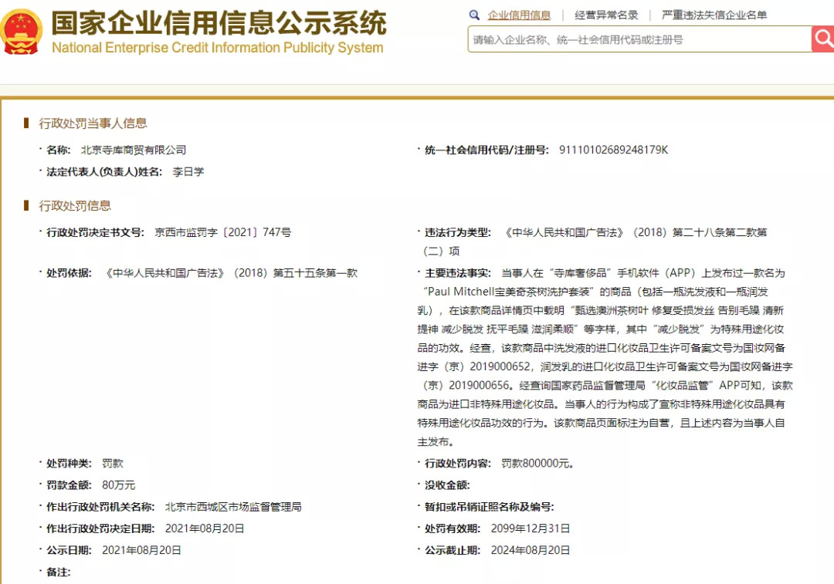
Task: Select the 企业信用信息 tab
Action: click(519, 15)
